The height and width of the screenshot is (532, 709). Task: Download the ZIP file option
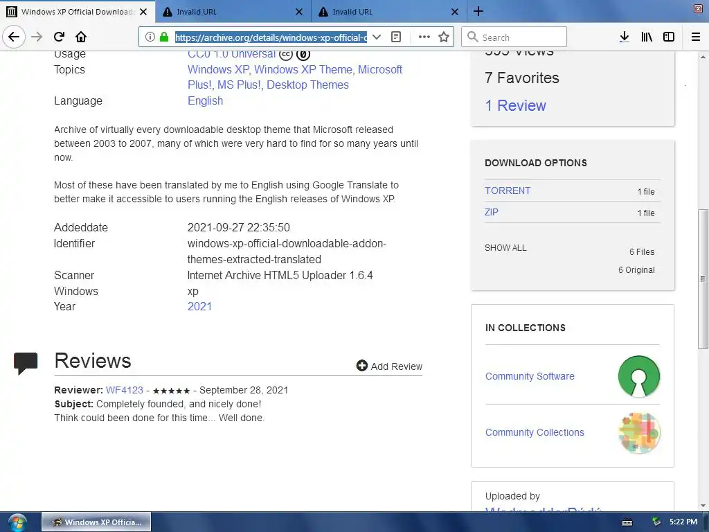click(492, 212)
